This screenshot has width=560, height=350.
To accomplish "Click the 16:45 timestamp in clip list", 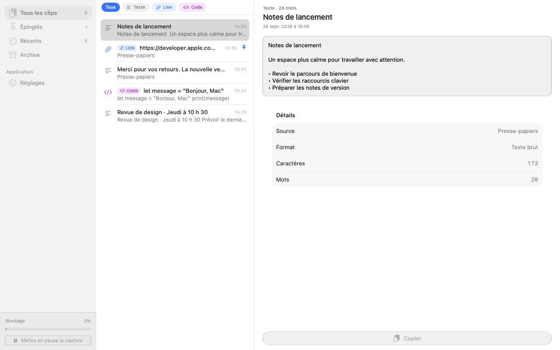I will (240, 69).
